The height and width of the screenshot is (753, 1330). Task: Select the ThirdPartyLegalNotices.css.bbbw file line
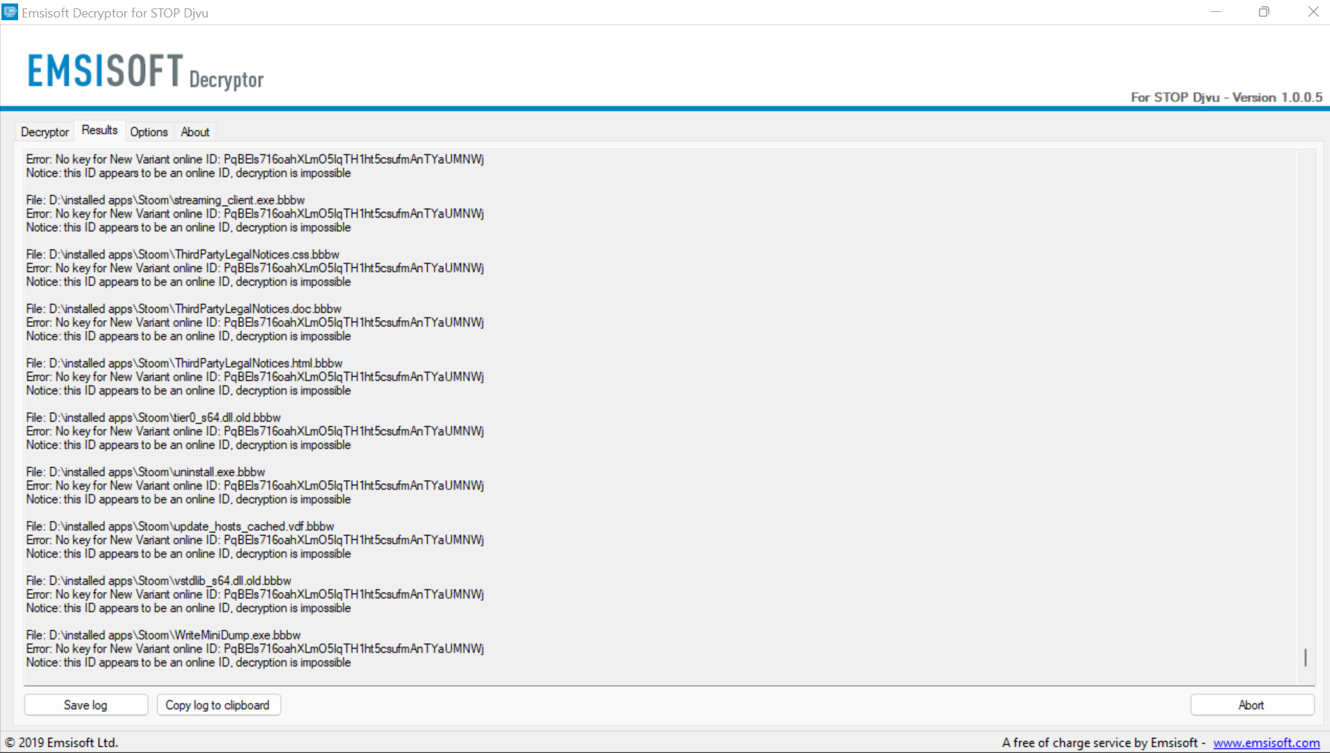point(183,254)
